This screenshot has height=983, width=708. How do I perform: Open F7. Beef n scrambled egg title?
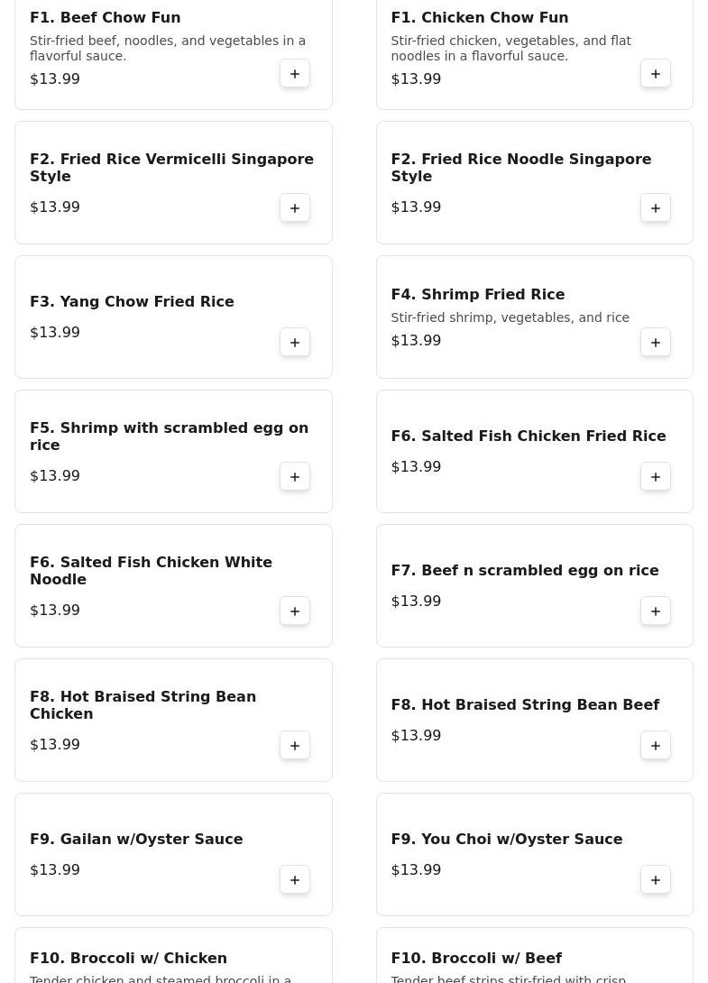click(525, 571)
